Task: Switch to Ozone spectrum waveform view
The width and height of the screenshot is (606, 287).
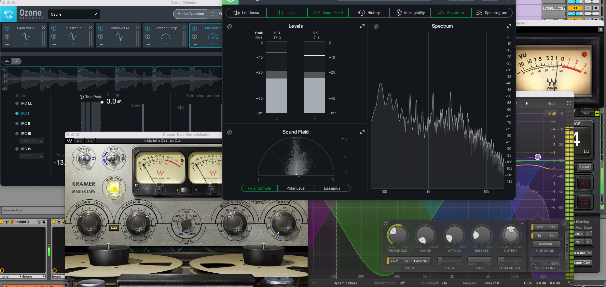Action: [x=7, y=61]
